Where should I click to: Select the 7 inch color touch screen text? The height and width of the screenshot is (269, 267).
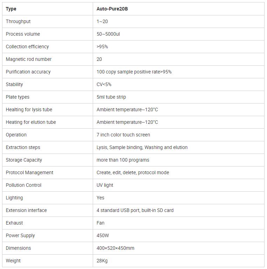[123, 135]
